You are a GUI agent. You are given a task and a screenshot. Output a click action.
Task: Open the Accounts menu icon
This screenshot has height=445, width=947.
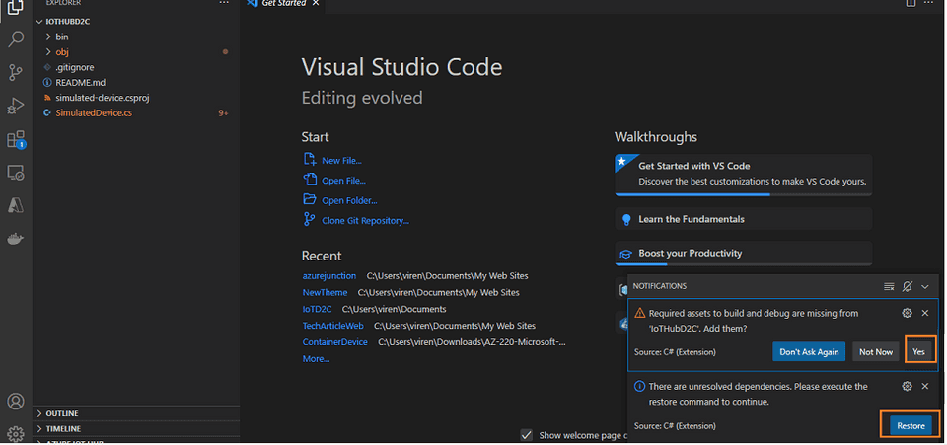16,401
